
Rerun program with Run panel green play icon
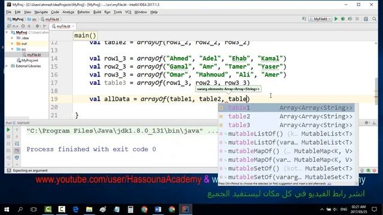(x=8, y=130)
